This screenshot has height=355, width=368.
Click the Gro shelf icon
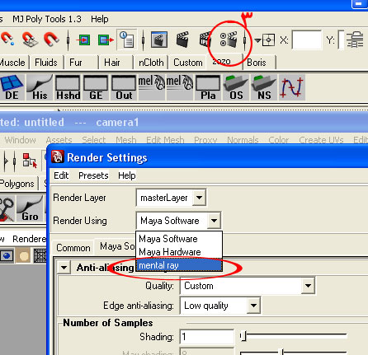click(x=31, y=208)
